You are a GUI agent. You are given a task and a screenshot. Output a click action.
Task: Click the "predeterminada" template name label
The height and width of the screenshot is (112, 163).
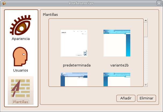pyautogui.click(x=77, y=65)
